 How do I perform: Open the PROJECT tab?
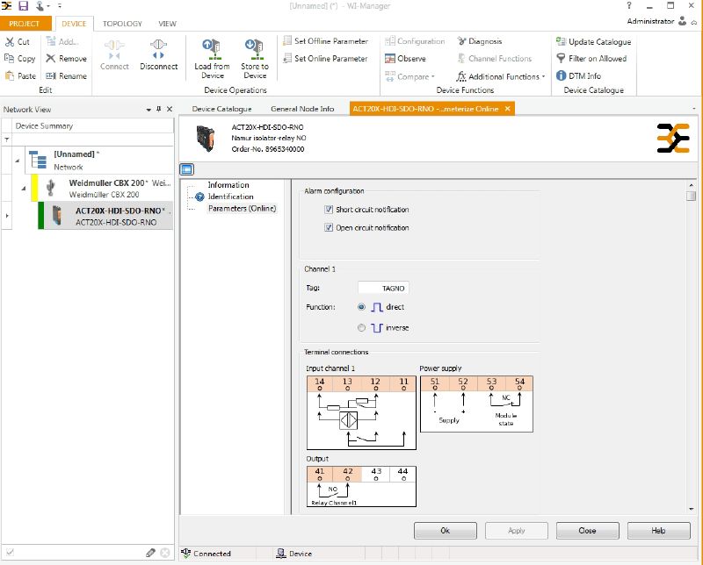25,24
